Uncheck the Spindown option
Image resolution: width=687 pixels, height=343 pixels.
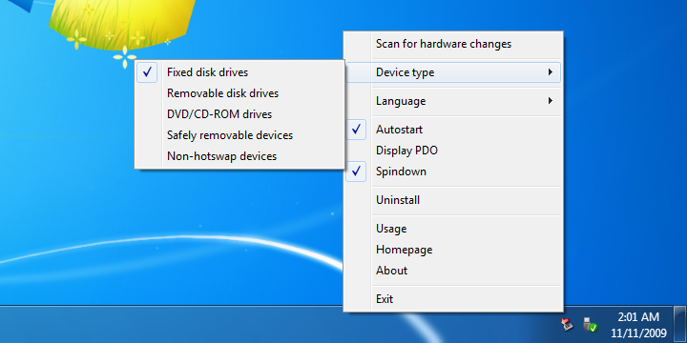(453, 171)
